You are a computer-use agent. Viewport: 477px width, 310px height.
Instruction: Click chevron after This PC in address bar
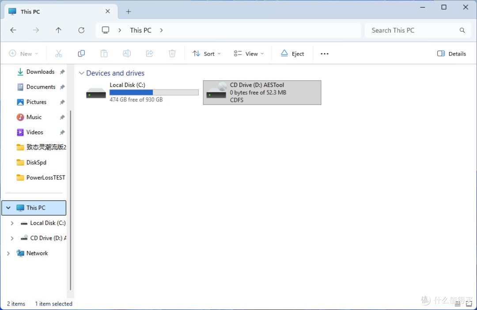(x=162, y=30)
